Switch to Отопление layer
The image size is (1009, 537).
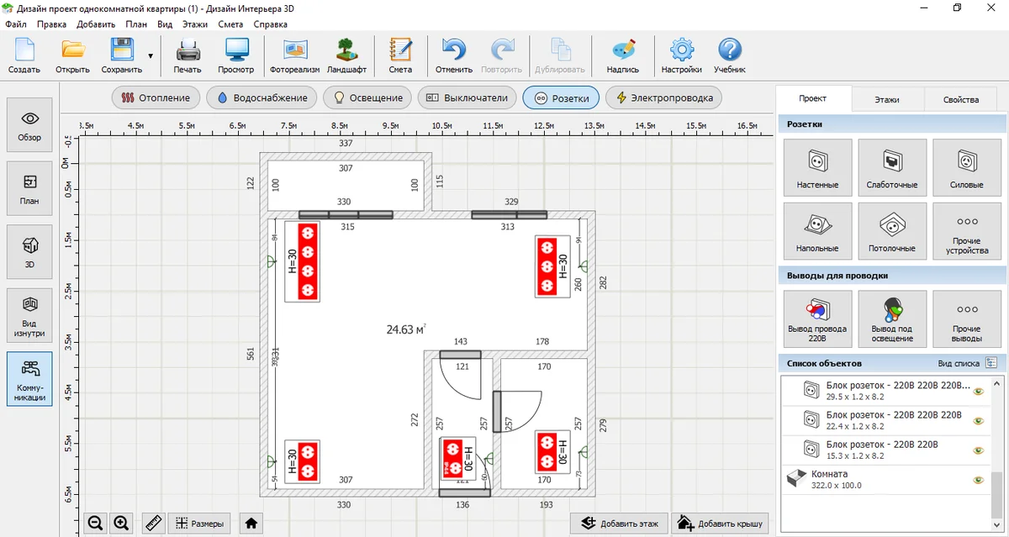156,97
